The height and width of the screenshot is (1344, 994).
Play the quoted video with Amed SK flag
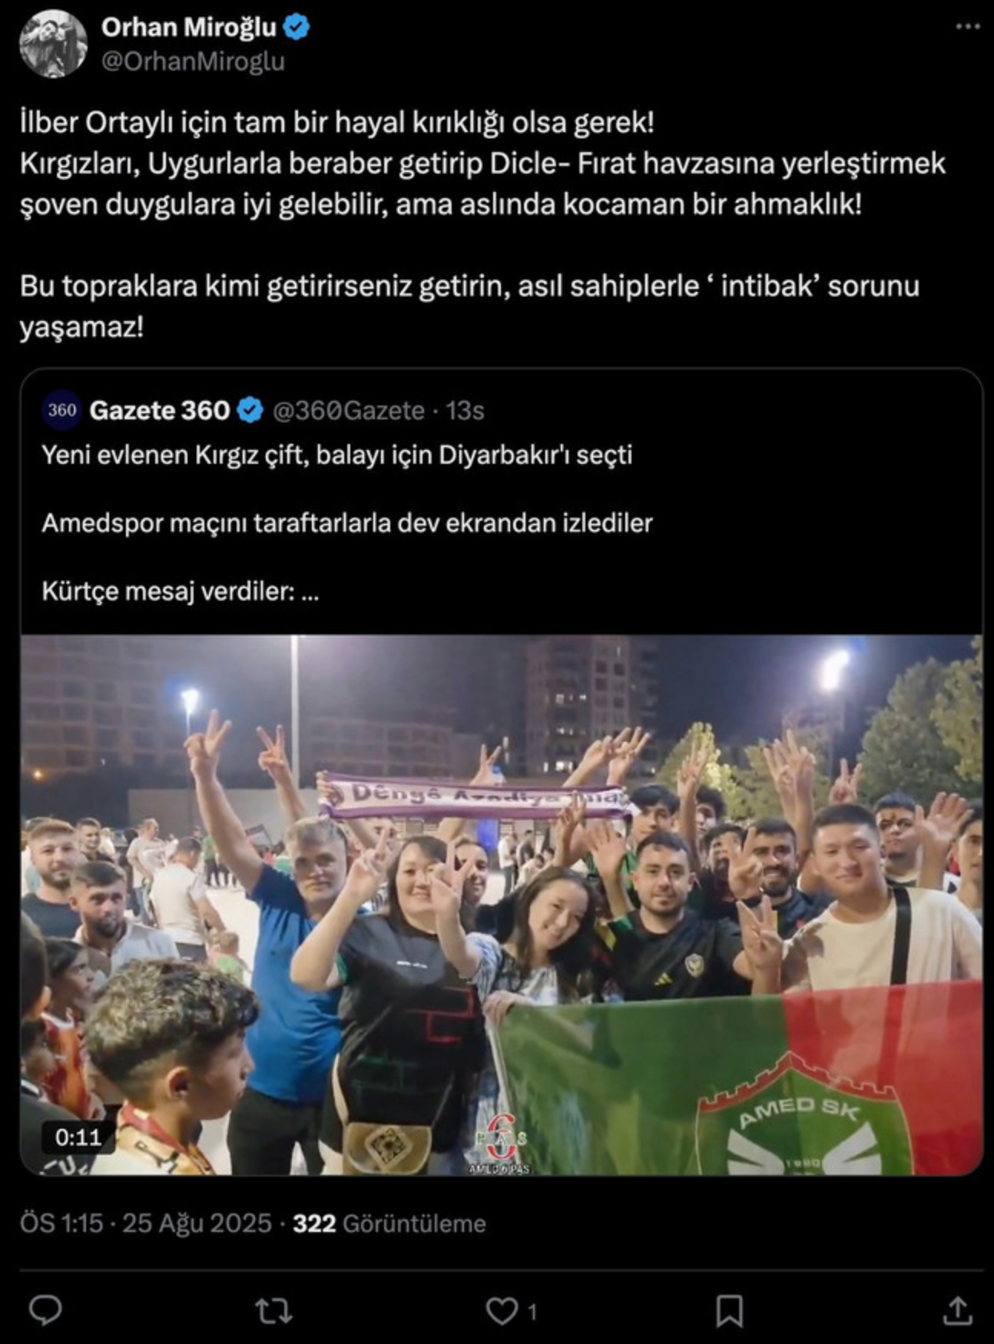coord(502,904)
